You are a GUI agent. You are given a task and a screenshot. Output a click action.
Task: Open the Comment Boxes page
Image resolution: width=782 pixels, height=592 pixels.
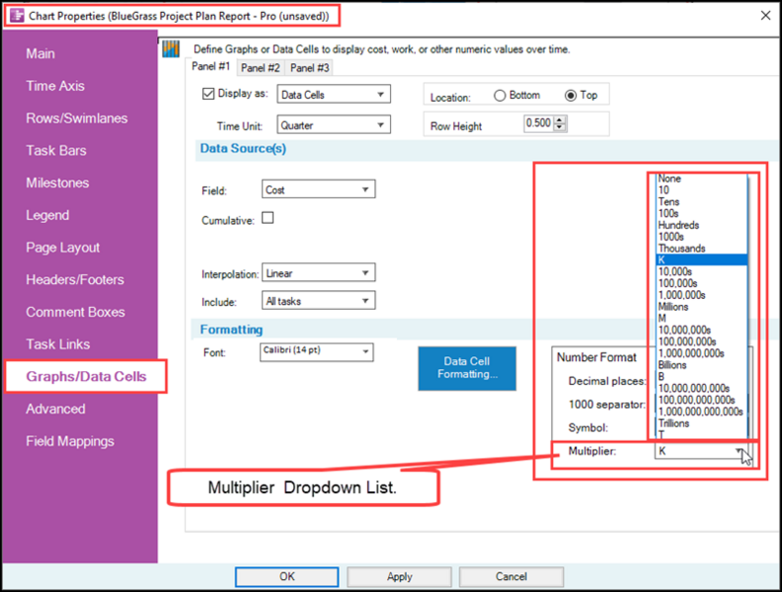pyautogui.click(x=75, y=312)
